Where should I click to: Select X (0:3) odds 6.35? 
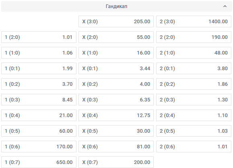click(116, 100)
